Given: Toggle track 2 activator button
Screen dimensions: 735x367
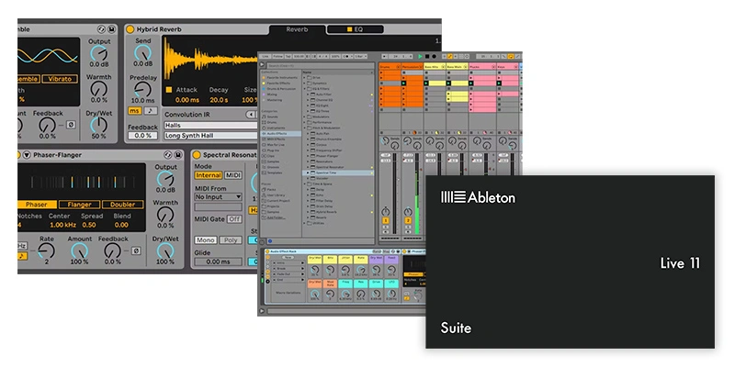Looking at the screenshot, I should point(408,220).
